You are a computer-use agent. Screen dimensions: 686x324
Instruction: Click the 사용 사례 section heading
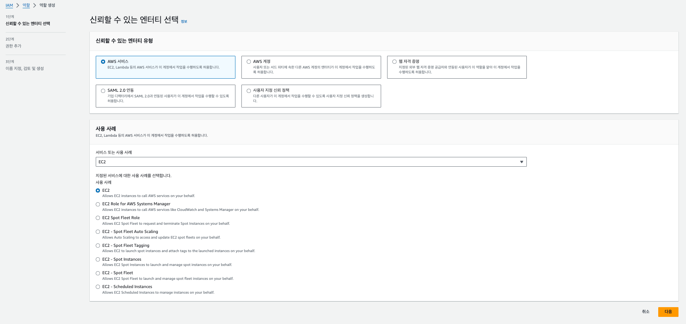pos(106,128)
